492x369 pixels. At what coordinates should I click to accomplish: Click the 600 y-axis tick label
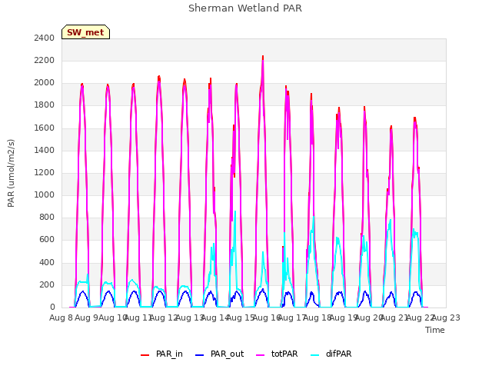(47, 240)
